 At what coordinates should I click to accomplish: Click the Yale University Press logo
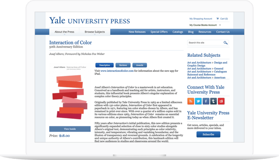90,20
